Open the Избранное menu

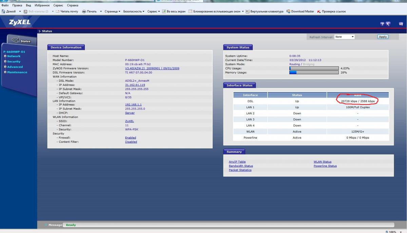click(x=42, y=5)
